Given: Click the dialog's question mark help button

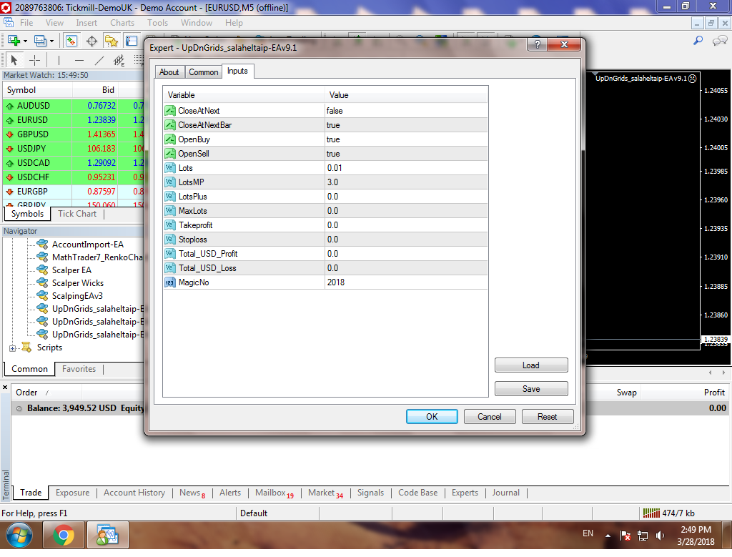Looking at the screenshot, I should (538, 44).
